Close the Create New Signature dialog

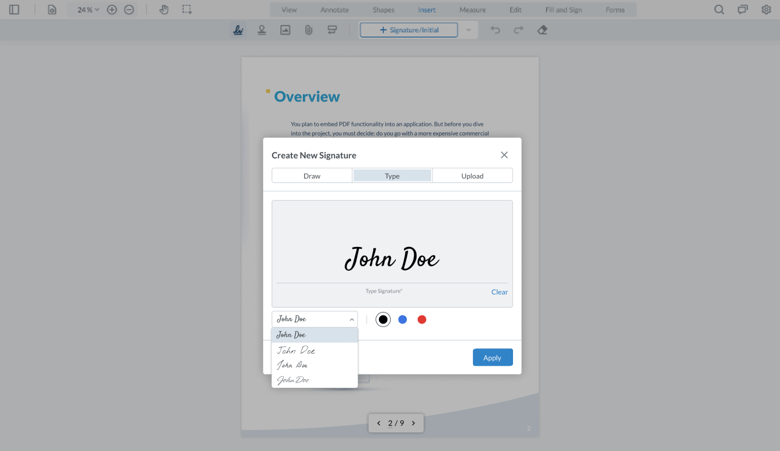click(504, 155)
